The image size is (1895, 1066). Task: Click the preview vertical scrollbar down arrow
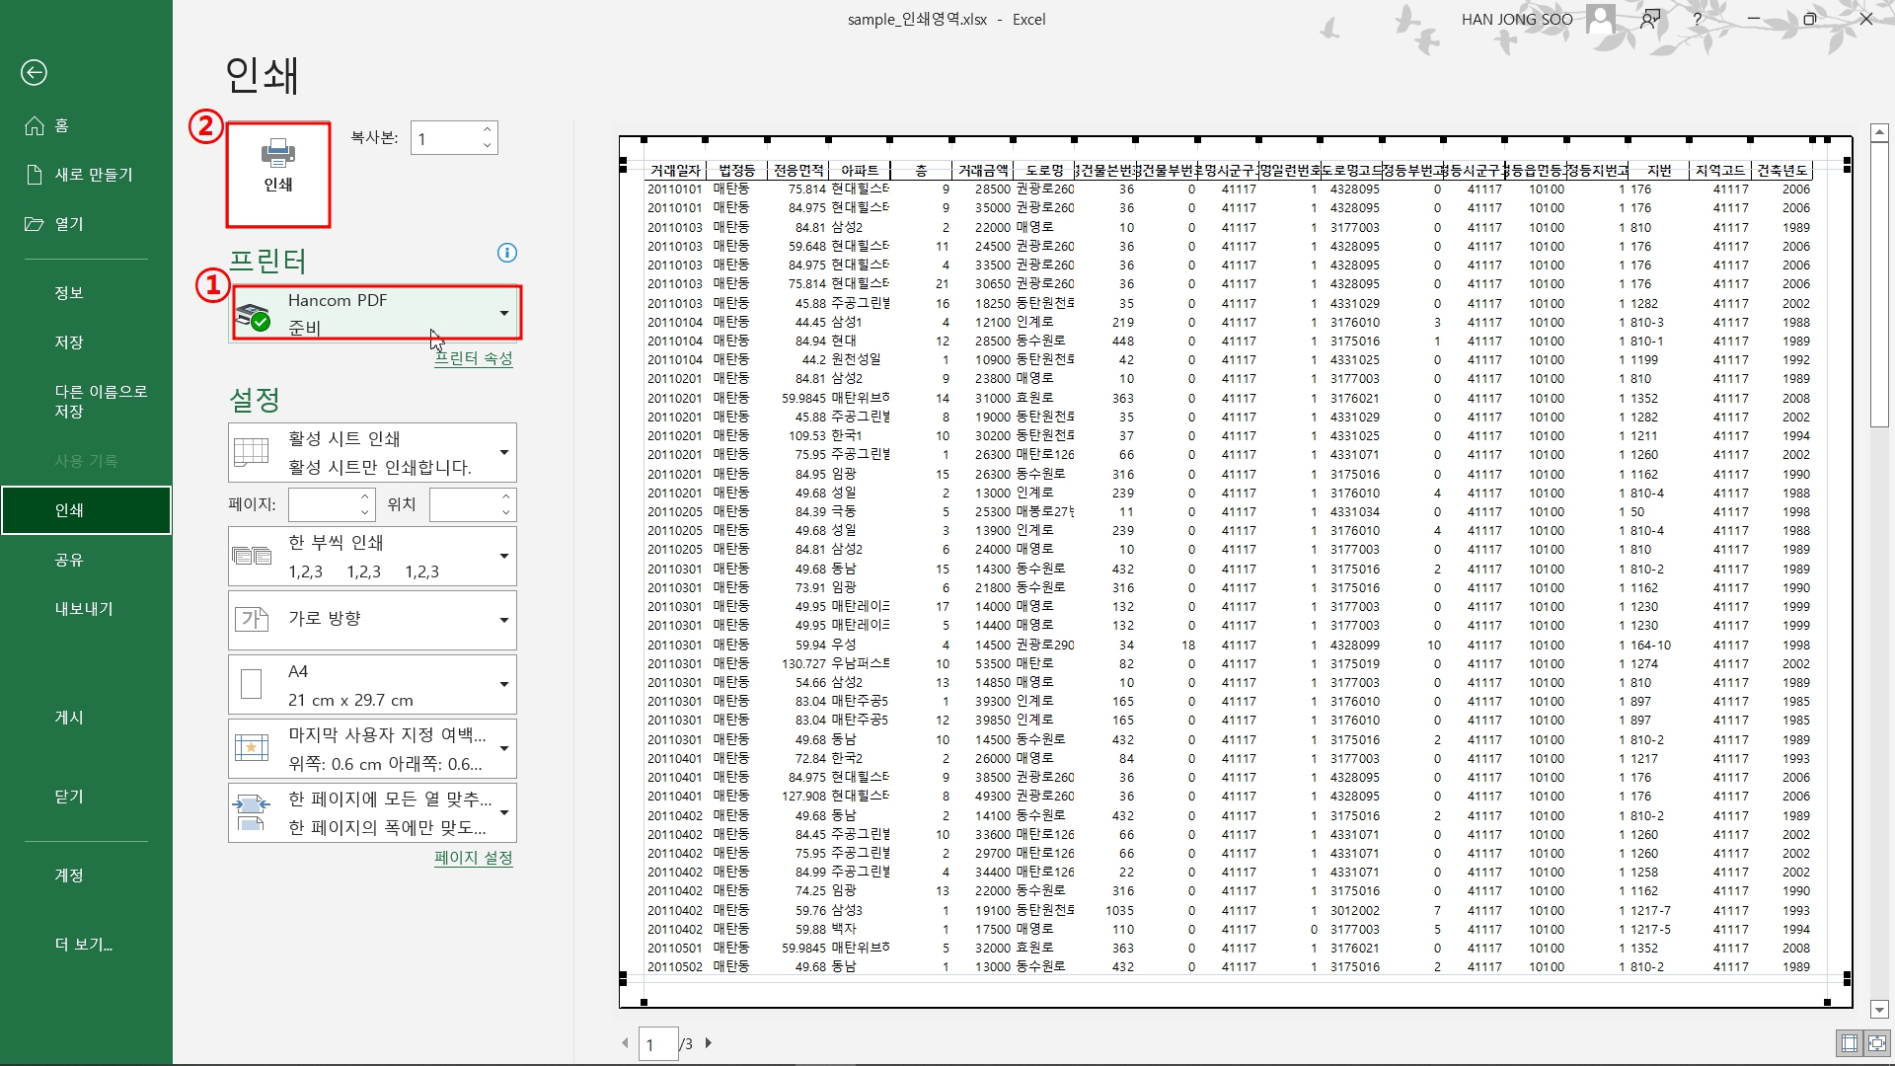tap(1879, 1010)
